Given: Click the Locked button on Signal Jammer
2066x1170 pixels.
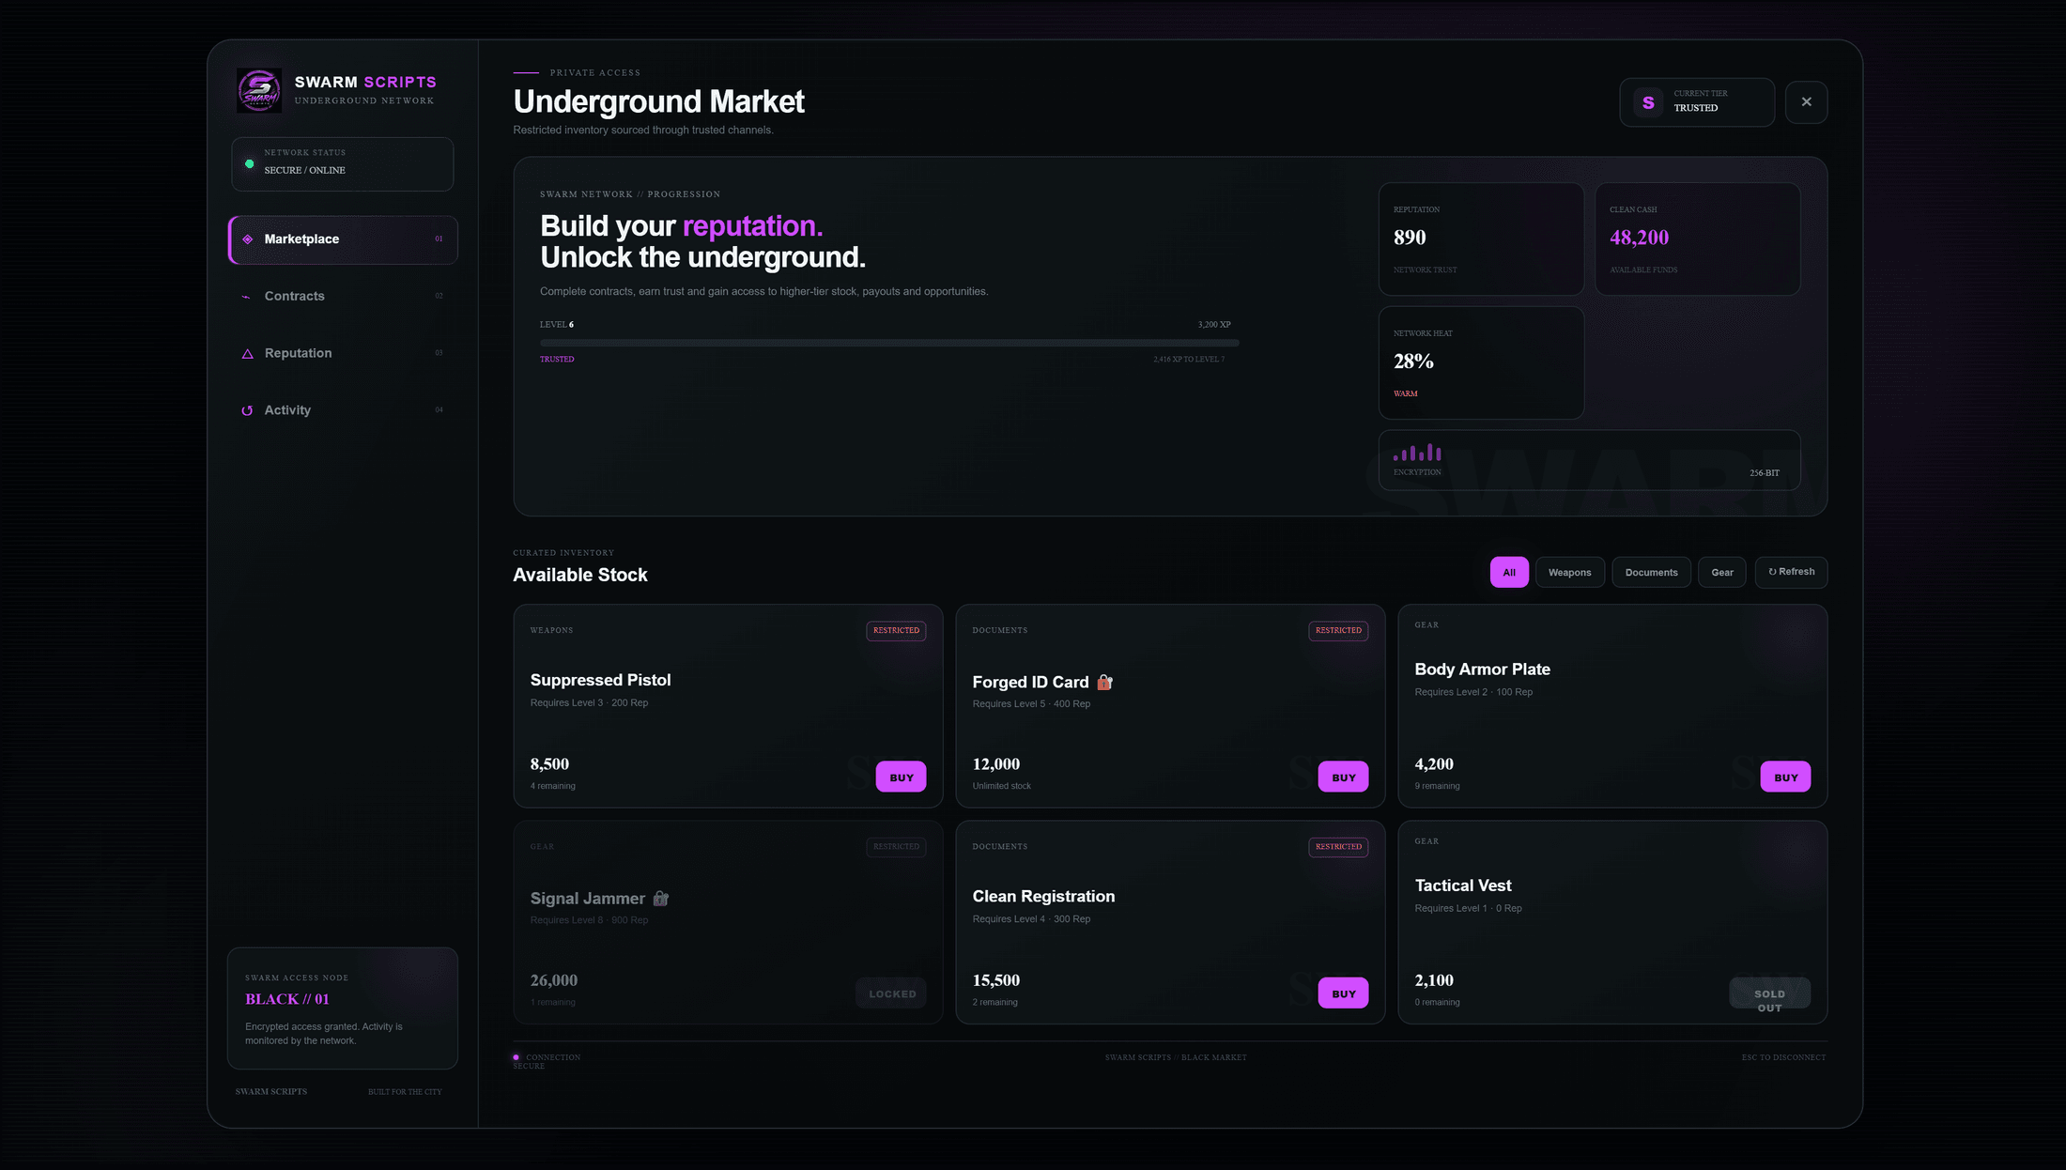Looking at the screenshot, I should 891,993.
